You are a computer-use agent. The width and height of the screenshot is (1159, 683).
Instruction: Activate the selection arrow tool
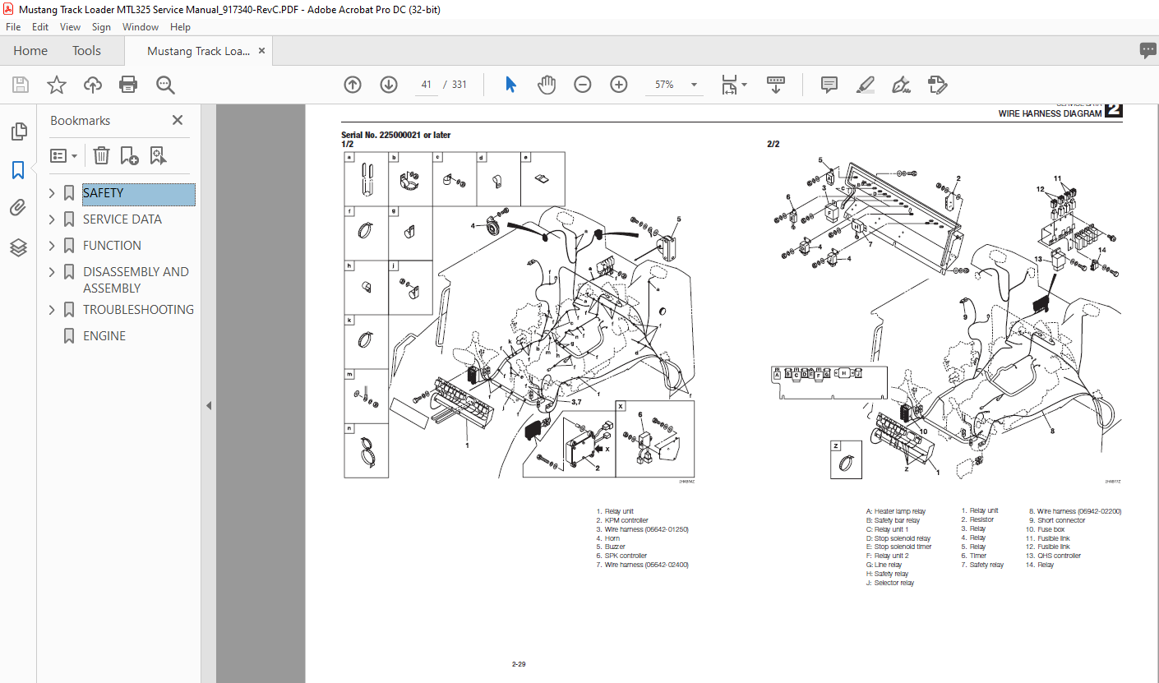tap(510, 85)
